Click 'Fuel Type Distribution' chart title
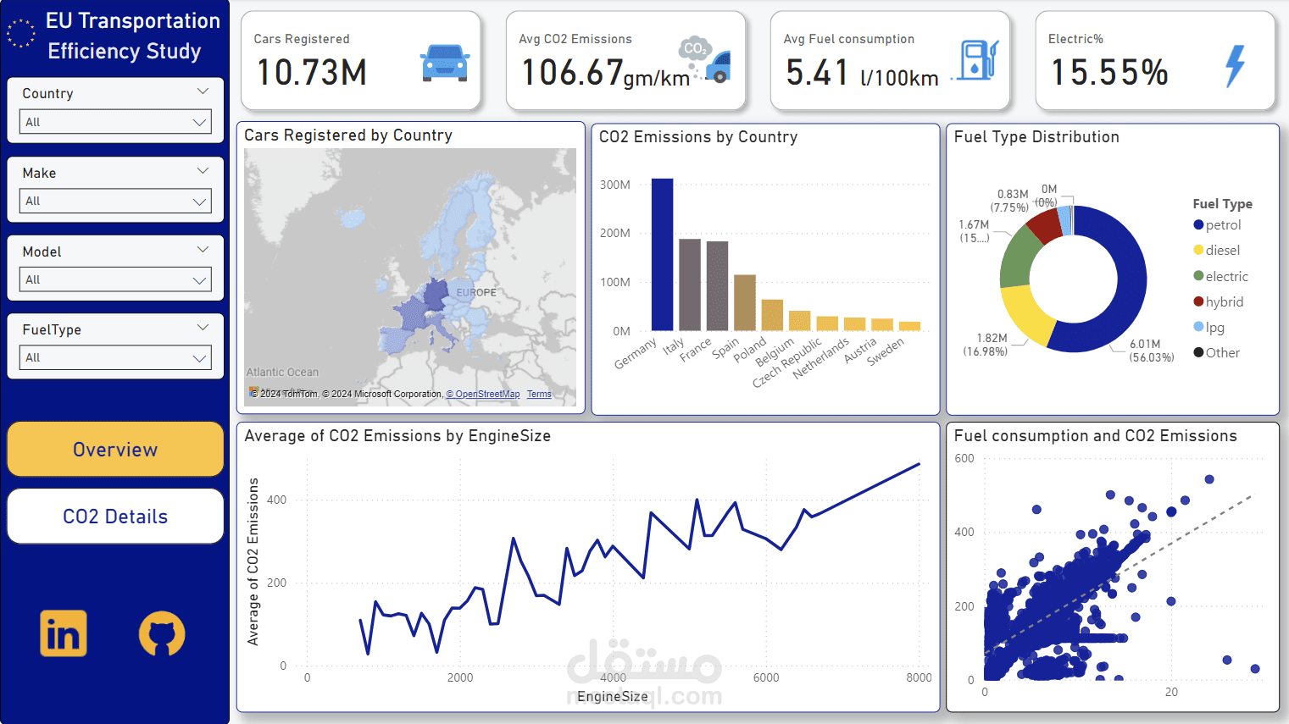 [x=1036, y=137]
